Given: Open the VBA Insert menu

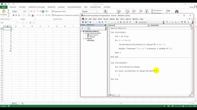Looking at the screenshot, I should tap(100, 19).
